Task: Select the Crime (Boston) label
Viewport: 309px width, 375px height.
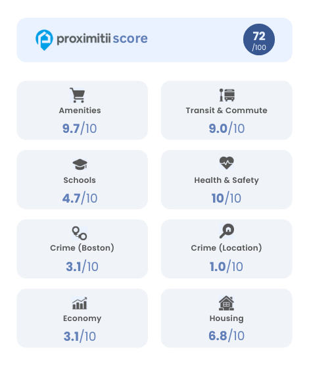Action: point(82,248)
